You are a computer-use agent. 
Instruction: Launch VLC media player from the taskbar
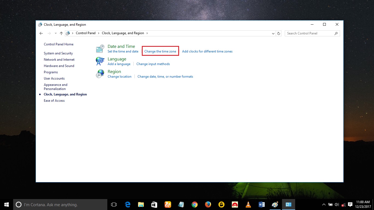pyautogui.click(x=248, y=205)
